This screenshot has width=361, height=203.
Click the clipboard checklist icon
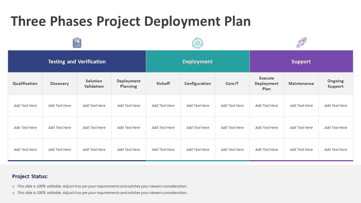[77, 43]
